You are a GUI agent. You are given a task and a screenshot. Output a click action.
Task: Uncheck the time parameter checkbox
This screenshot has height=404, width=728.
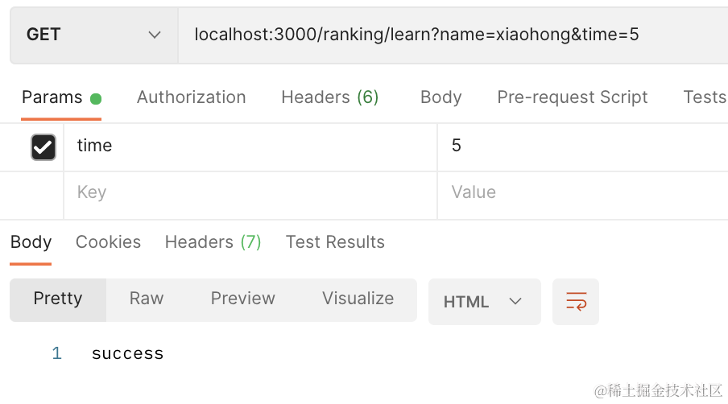pyautogui.click(x=43, y=146)
